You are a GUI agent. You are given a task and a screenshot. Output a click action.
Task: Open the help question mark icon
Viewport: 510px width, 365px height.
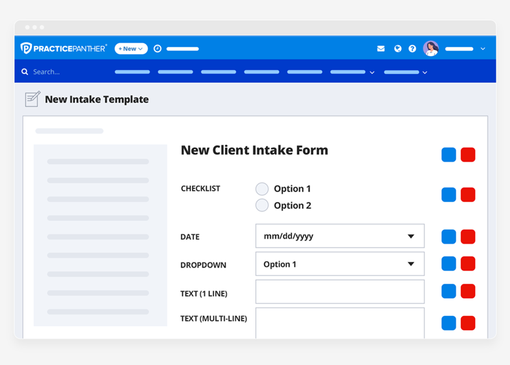tap(412, 48)
